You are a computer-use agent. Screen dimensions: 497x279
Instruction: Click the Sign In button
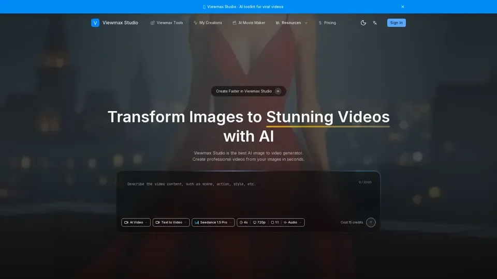[396, 23]
